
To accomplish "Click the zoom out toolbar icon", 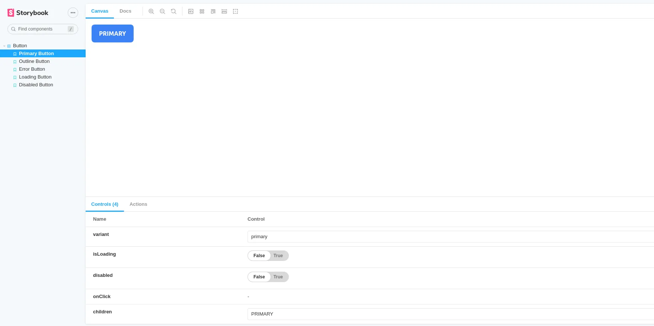I will pyautogui.click(x=162, y=12).
